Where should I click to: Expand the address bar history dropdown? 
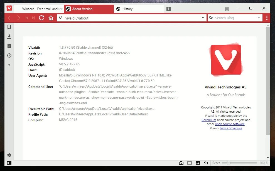203,18
